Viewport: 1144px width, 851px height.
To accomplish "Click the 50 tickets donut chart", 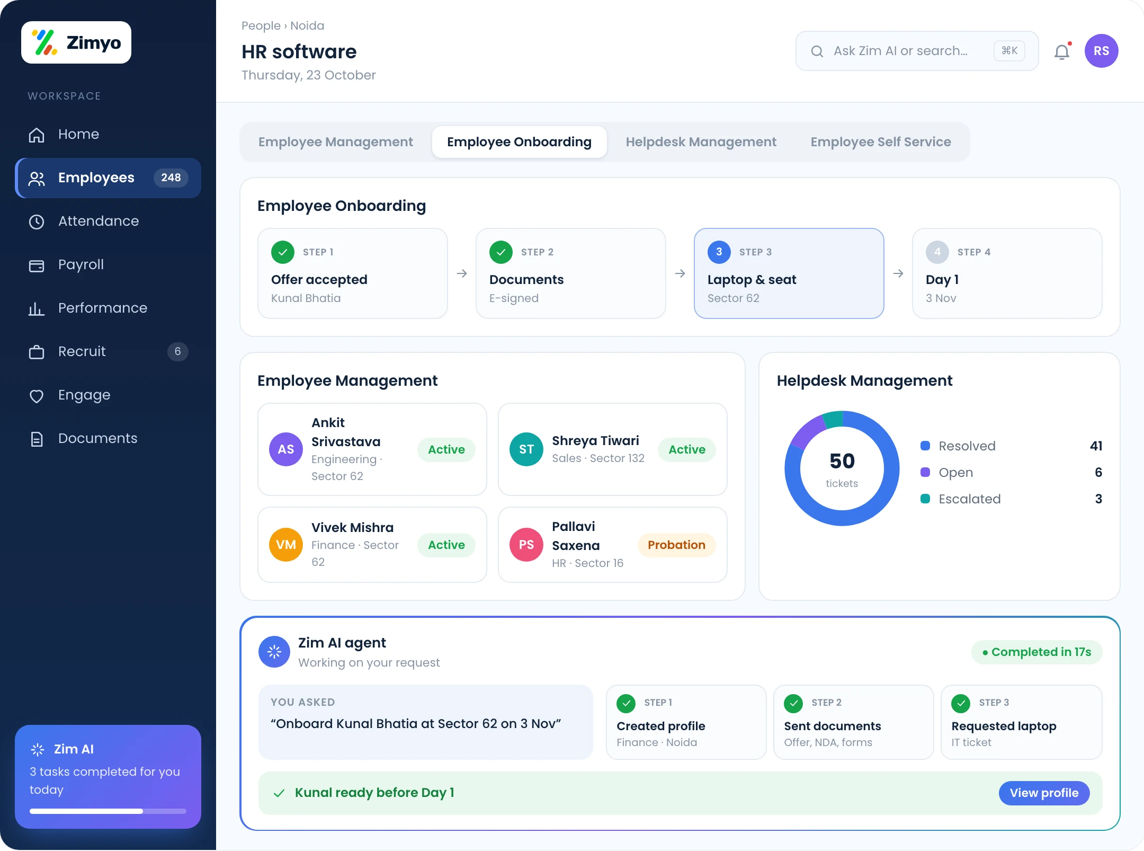I will pos(842,468).
